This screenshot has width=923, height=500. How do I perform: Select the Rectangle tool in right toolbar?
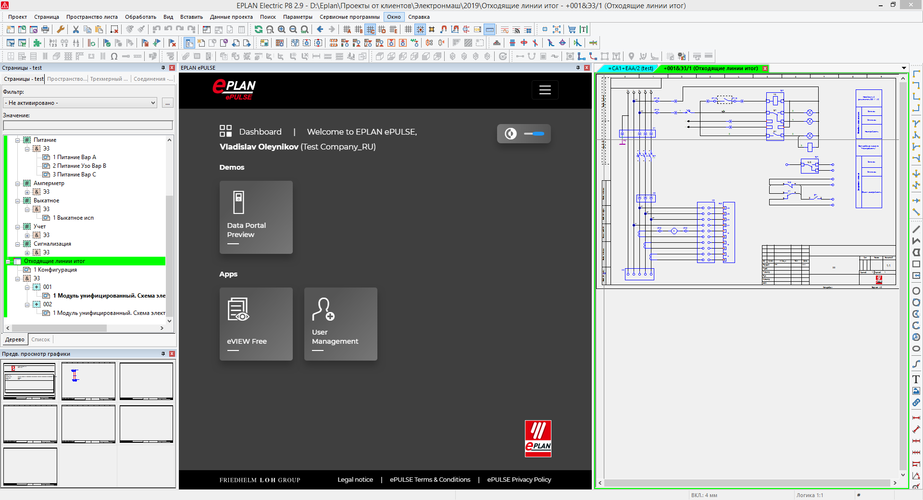[916, 264]
